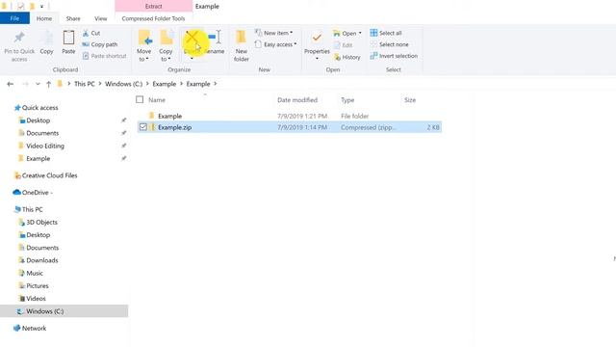Click Pin to Quick access icon
Viewport: 616px width, 347px height.
point(19,38)
